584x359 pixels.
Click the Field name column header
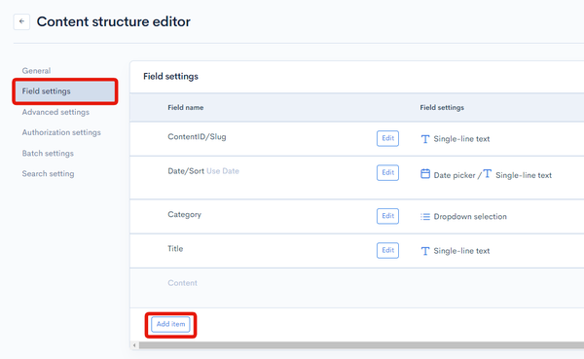click(186, 108)
